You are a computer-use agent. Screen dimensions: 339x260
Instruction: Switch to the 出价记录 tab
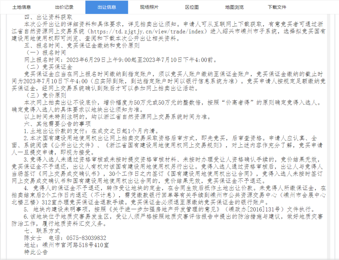tap(64, 7)
